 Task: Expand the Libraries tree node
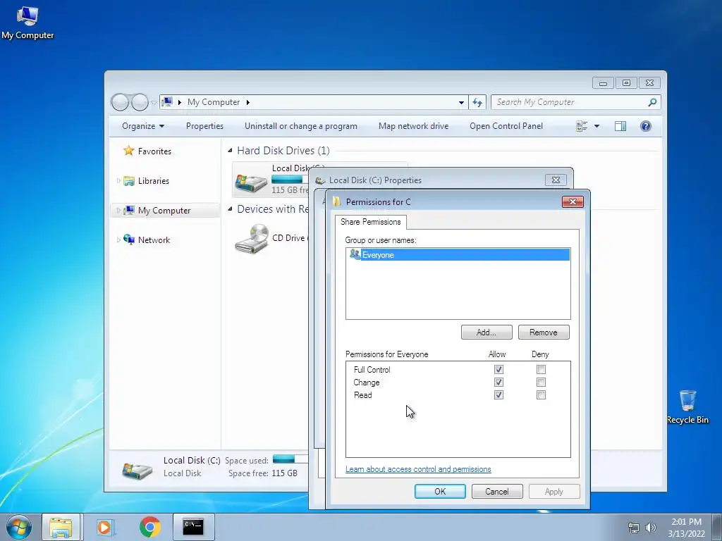coord(118,181)
